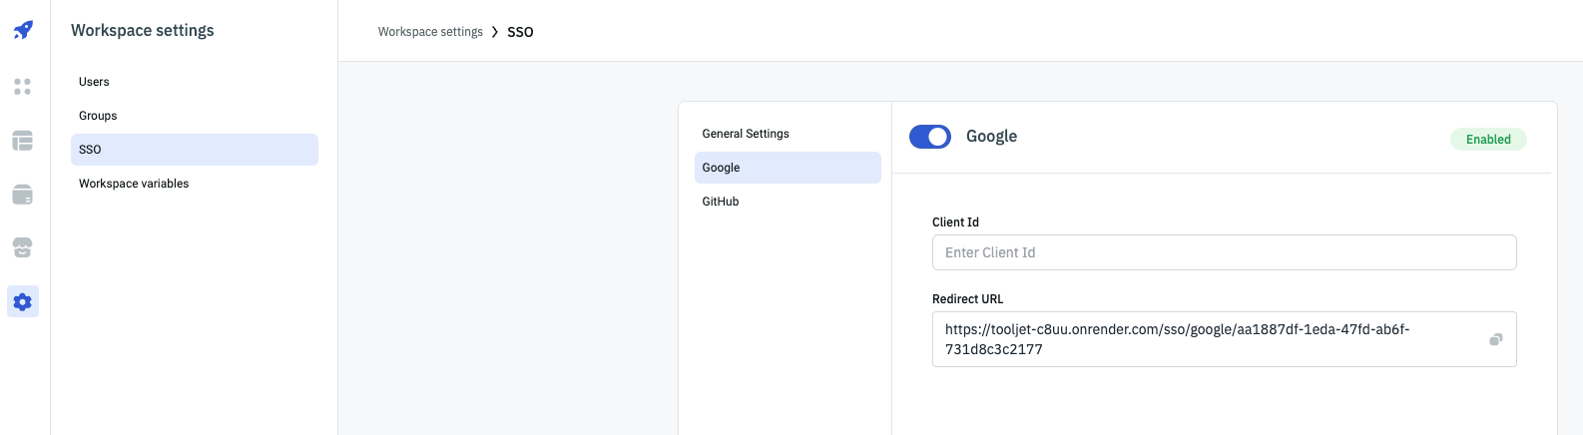Click the SSO breadcrumb item

pyautogui.click(x=520, y=32)
